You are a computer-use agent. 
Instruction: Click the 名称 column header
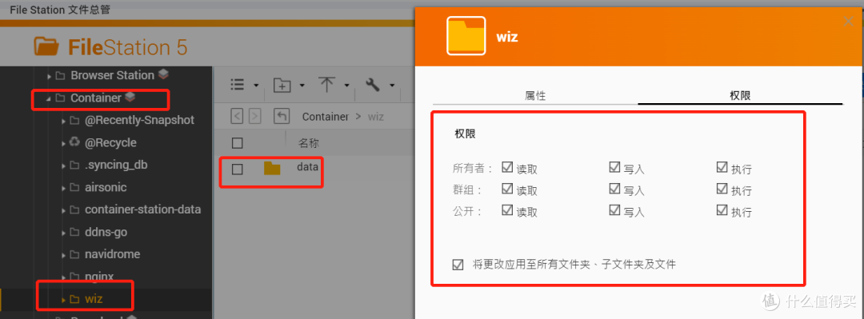click(309, 143)
